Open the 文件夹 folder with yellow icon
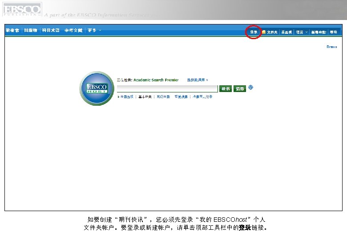 pyautogui.click(x=270, y=32)
